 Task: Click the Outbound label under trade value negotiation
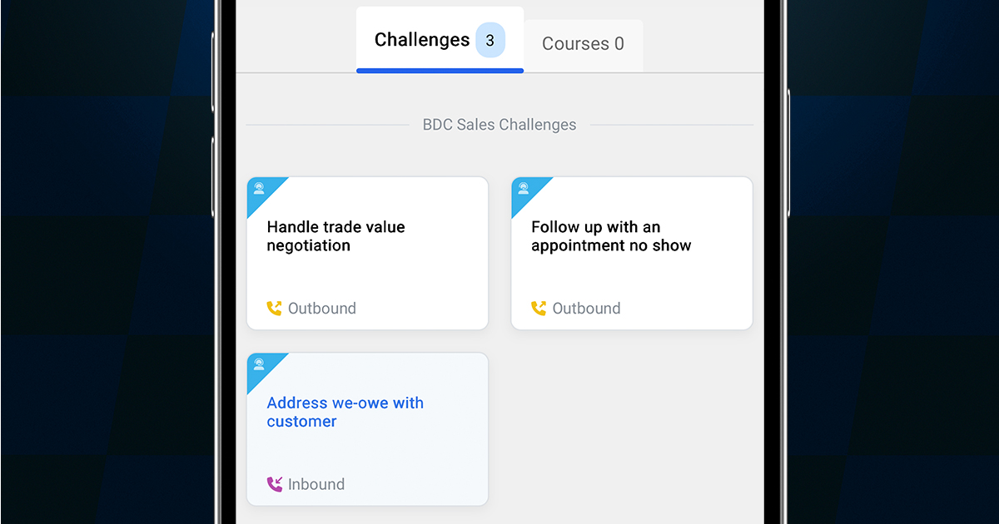(x=322, y=309)
